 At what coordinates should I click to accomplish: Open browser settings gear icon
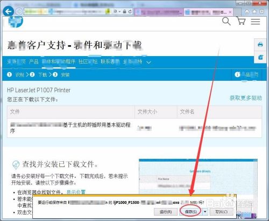coord(262,12)
